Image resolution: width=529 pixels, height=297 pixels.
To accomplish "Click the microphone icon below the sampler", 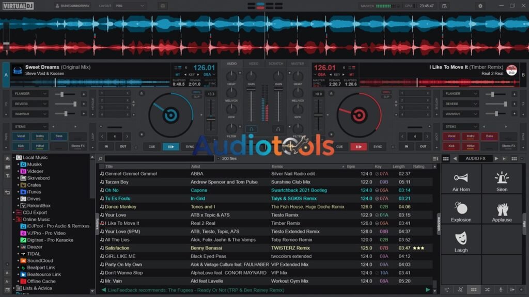I will (500, 289).
